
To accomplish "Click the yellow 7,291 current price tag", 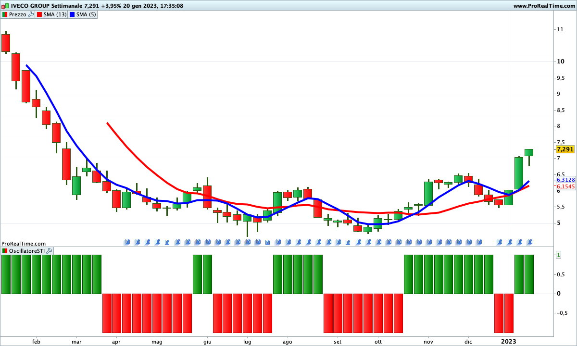I will (565, 149).
